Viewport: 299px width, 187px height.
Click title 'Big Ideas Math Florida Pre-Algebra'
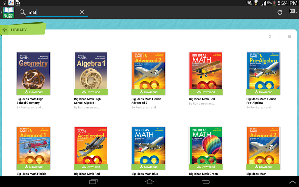261,101
